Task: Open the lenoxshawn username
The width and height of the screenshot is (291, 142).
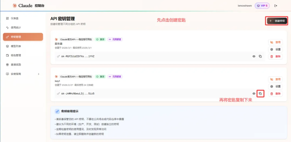Action: point(245,6)
